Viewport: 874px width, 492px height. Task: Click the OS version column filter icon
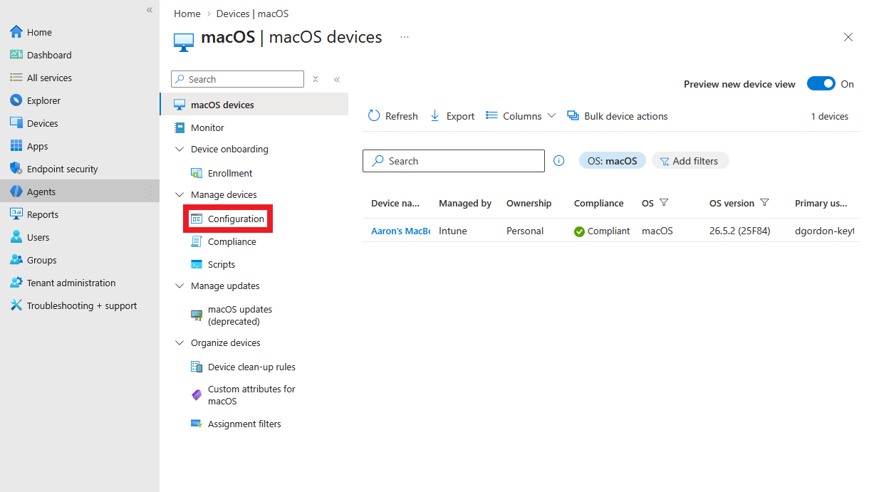764,203
